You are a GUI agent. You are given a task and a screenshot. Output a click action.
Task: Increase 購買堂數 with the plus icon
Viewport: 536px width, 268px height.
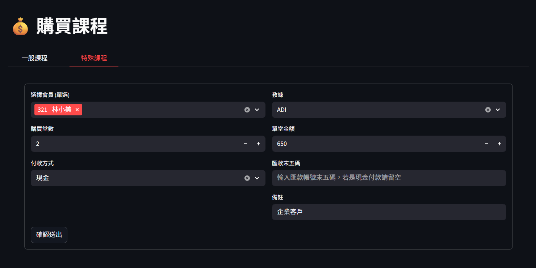click(258, 144)
